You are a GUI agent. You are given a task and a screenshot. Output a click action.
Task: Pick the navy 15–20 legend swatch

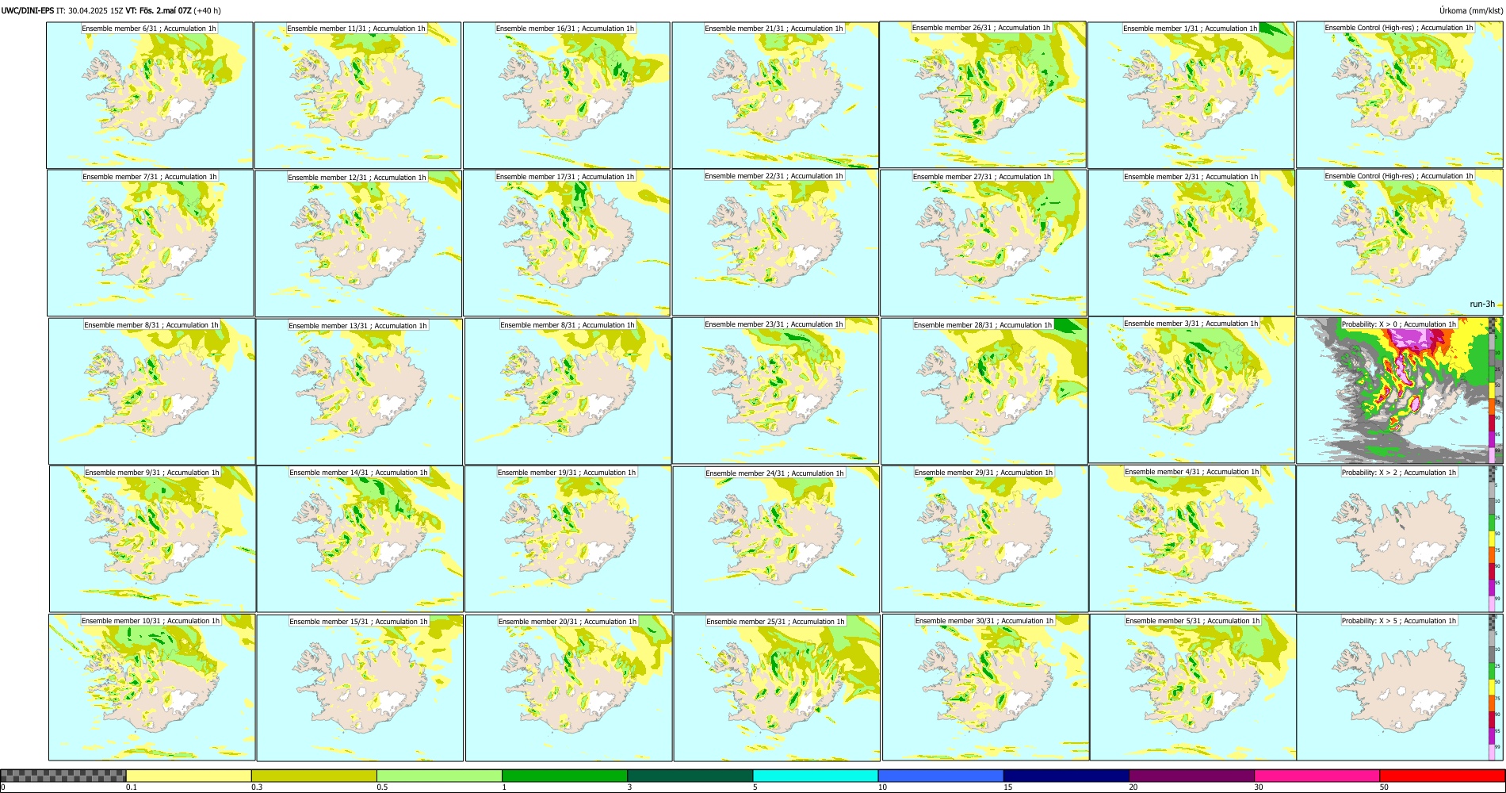point(1066,776)
